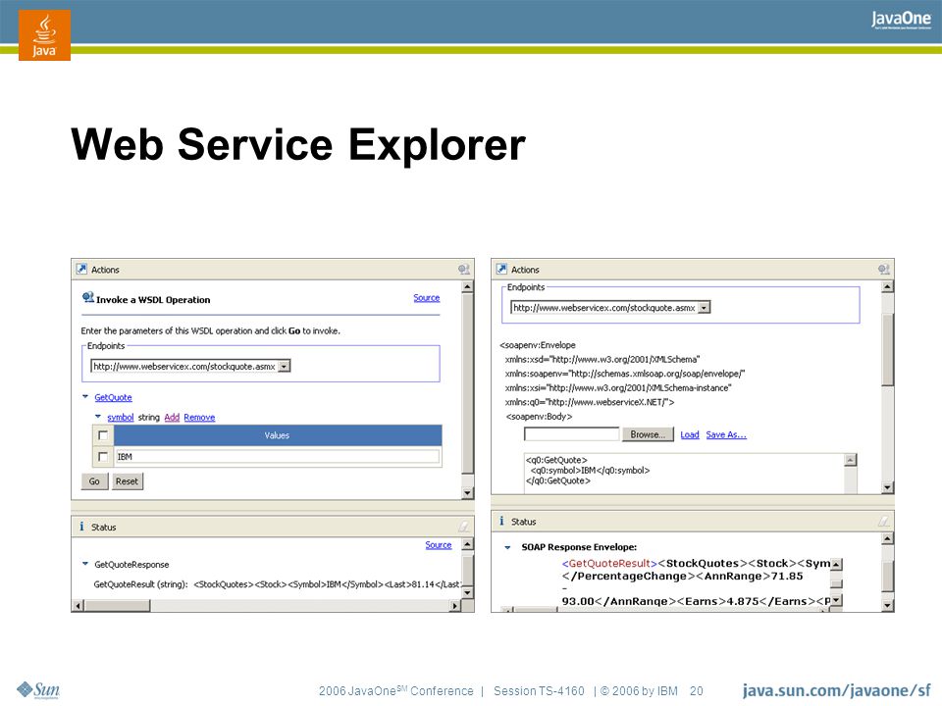This screenshot has width=942, height=706.
Task: Click the left Status scroll left arrow
Action: [x=78, y=606]
